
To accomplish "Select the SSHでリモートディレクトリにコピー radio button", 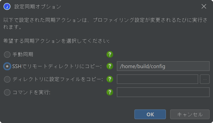I will click(x=7, y=66).
